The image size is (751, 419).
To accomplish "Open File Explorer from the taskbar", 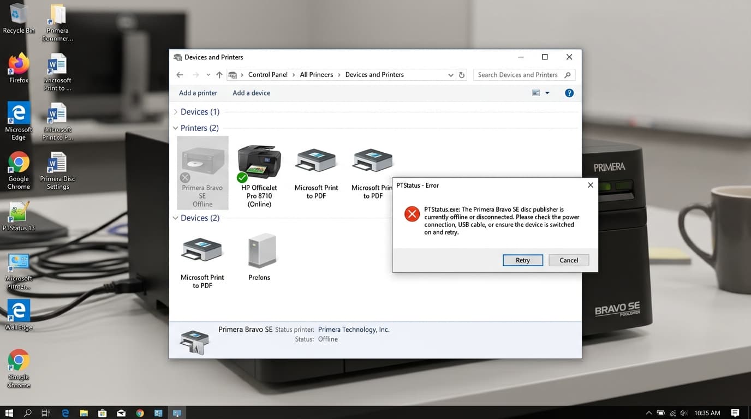I will (x=84, y=413).
